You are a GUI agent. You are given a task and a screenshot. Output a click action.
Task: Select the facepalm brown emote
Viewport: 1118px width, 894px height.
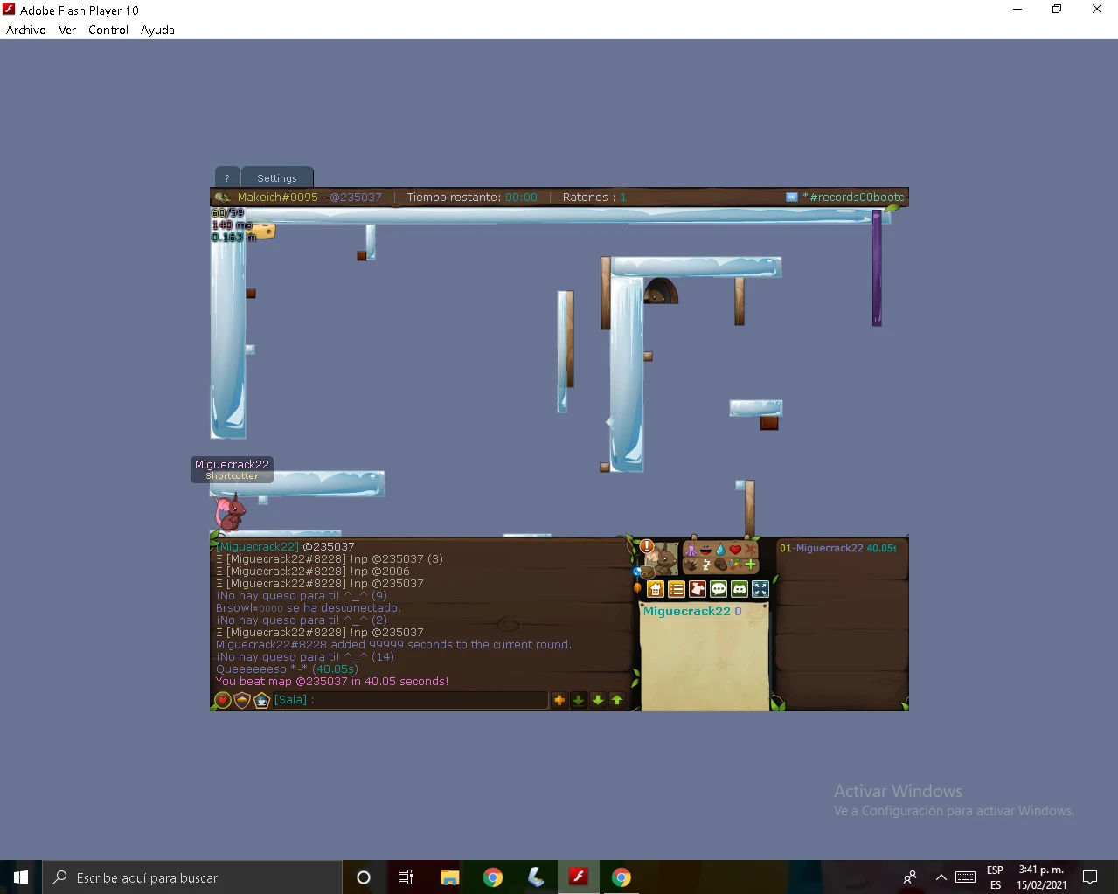pos(720,565)
